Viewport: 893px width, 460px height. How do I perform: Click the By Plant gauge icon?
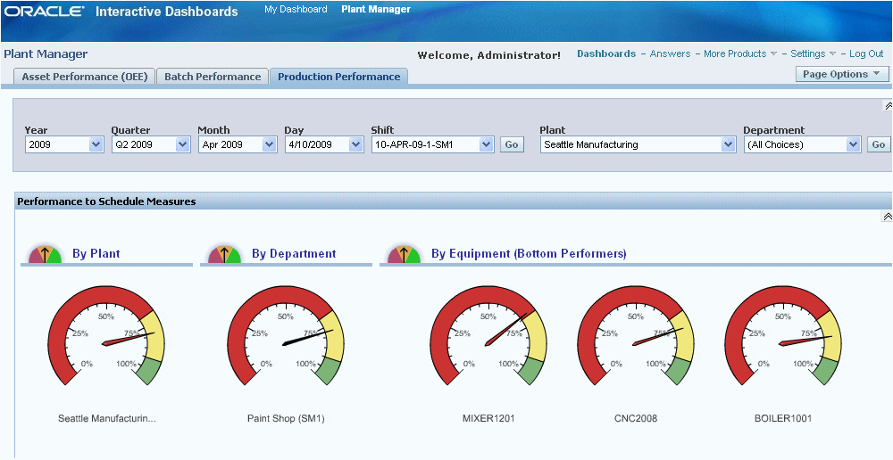(45, 254)
